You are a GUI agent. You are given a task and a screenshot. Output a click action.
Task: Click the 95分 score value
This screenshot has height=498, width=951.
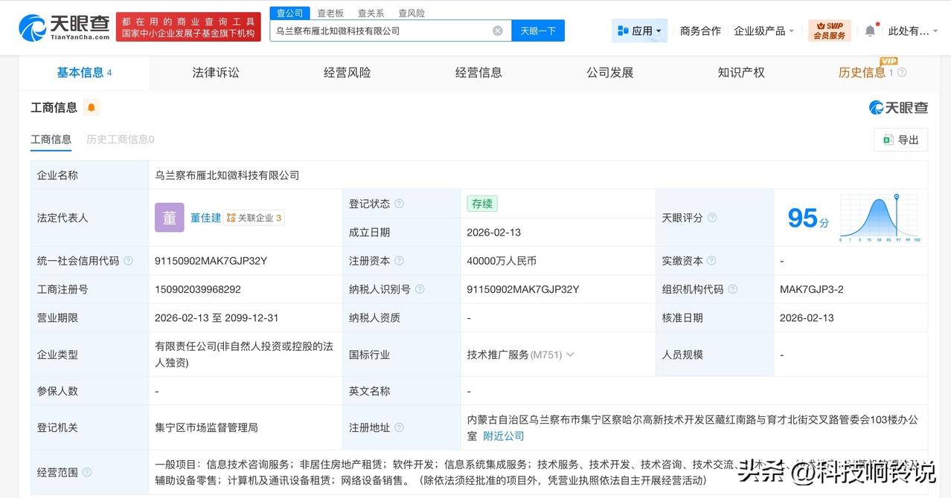[808, 218]
